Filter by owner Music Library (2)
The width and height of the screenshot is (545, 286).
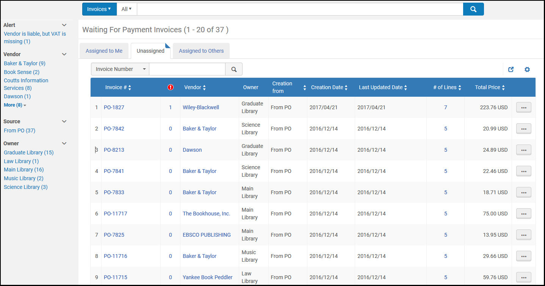[x=23, y=178]
